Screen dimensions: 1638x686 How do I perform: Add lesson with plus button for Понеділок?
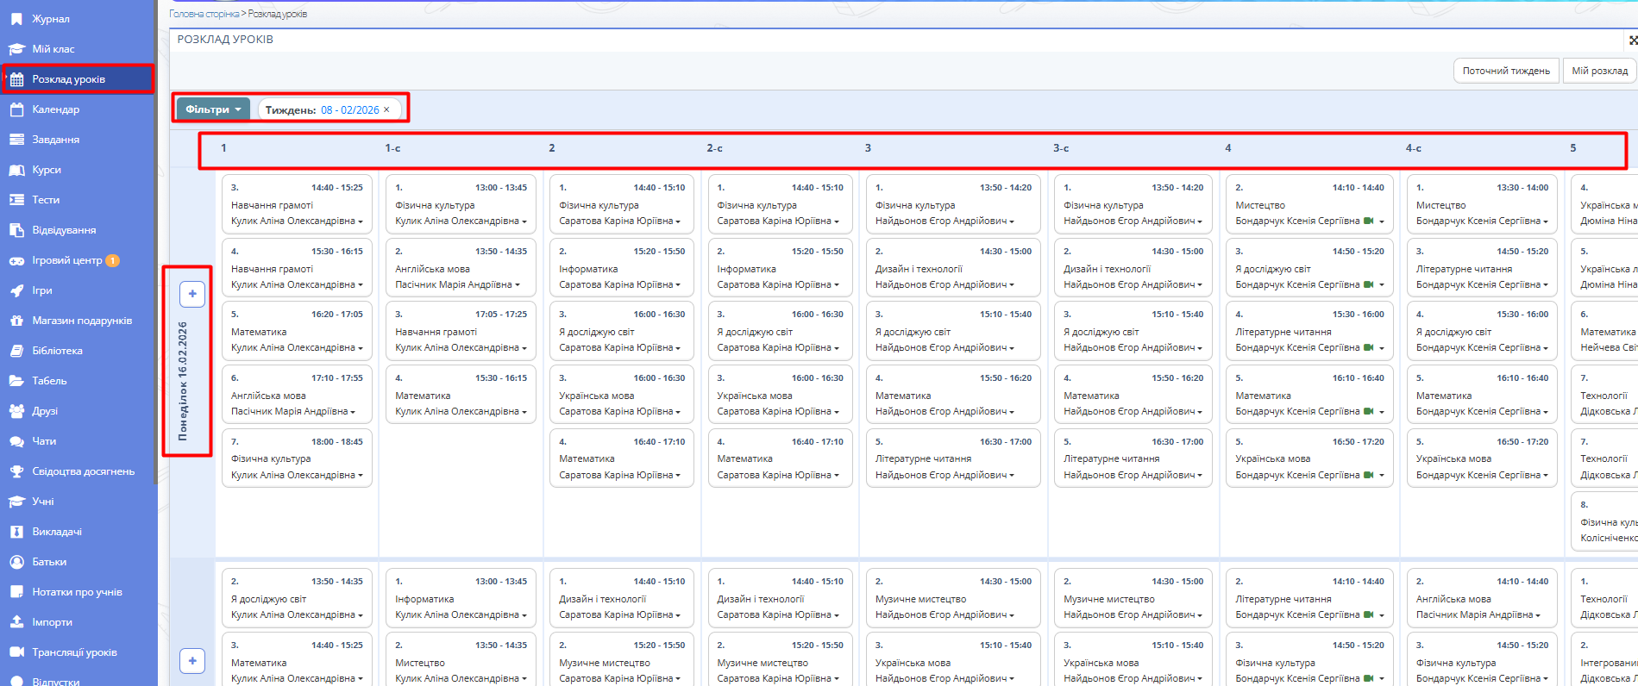192,294
